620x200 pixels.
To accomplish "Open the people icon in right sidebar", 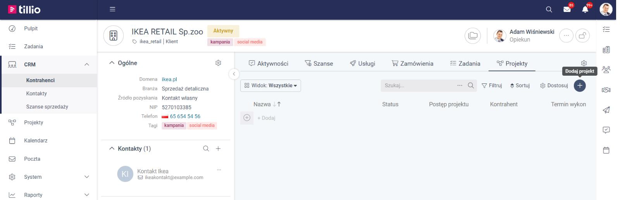I will tap(606, 69).
